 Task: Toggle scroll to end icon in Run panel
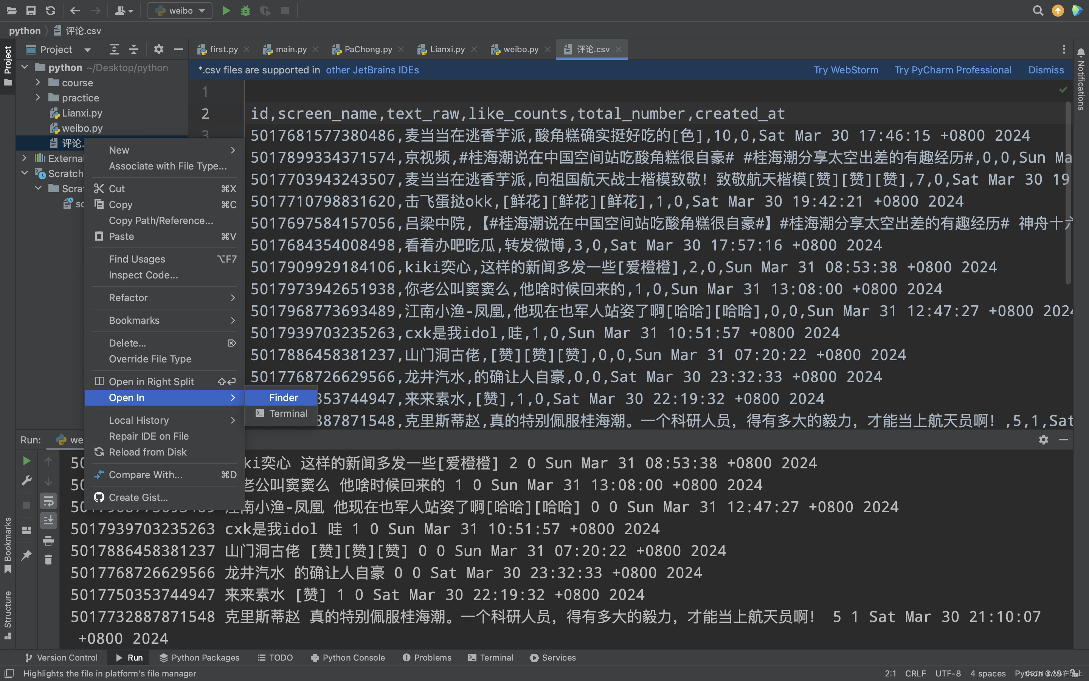48,521
